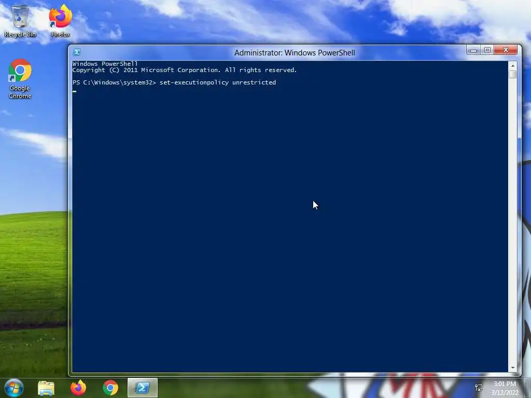Click the network status tray icon

tap(479, 388)
